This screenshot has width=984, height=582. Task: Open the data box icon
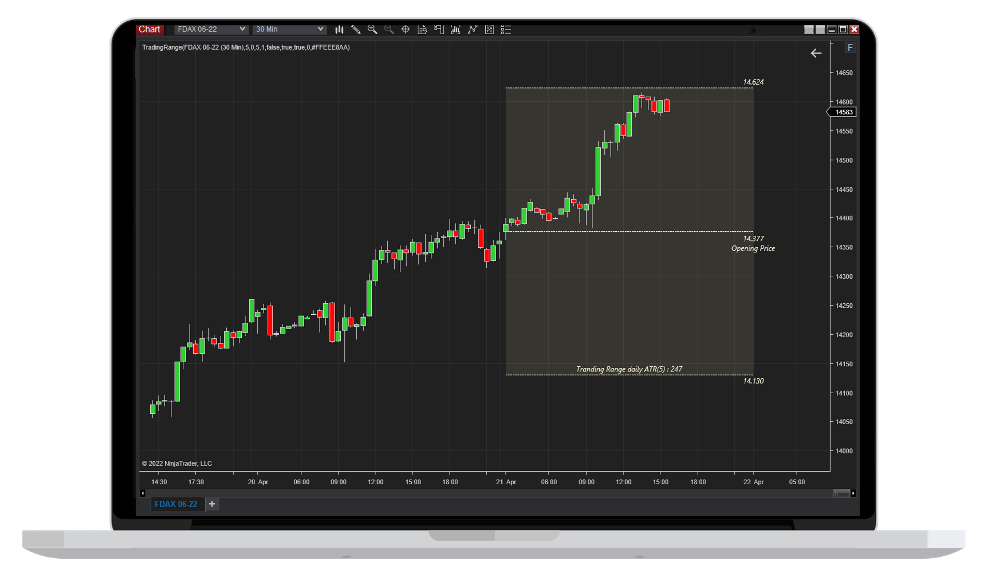tap(422, 29)
